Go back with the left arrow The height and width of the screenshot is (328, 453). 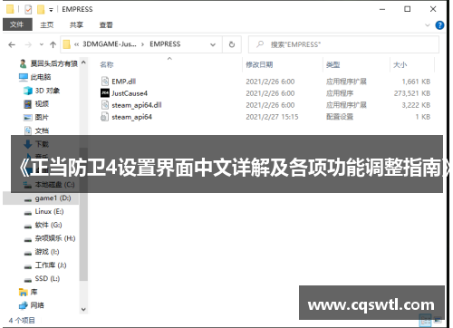tap(12, 45)
